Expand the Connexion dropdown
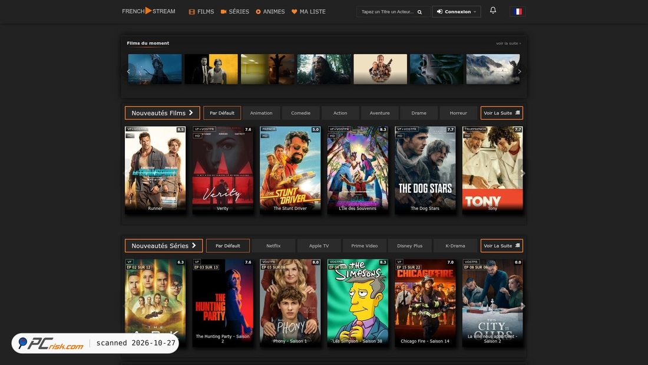 pos(456,12)
